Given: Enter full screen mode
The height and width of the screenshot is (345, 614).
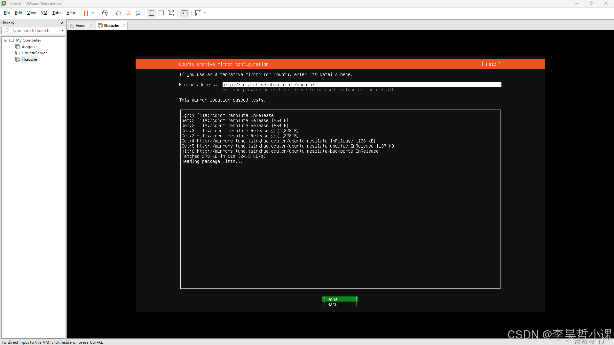Looking at the screenshot, I should [171, 13].
